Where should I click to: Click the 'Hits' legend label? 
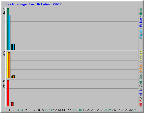(141, 12)
